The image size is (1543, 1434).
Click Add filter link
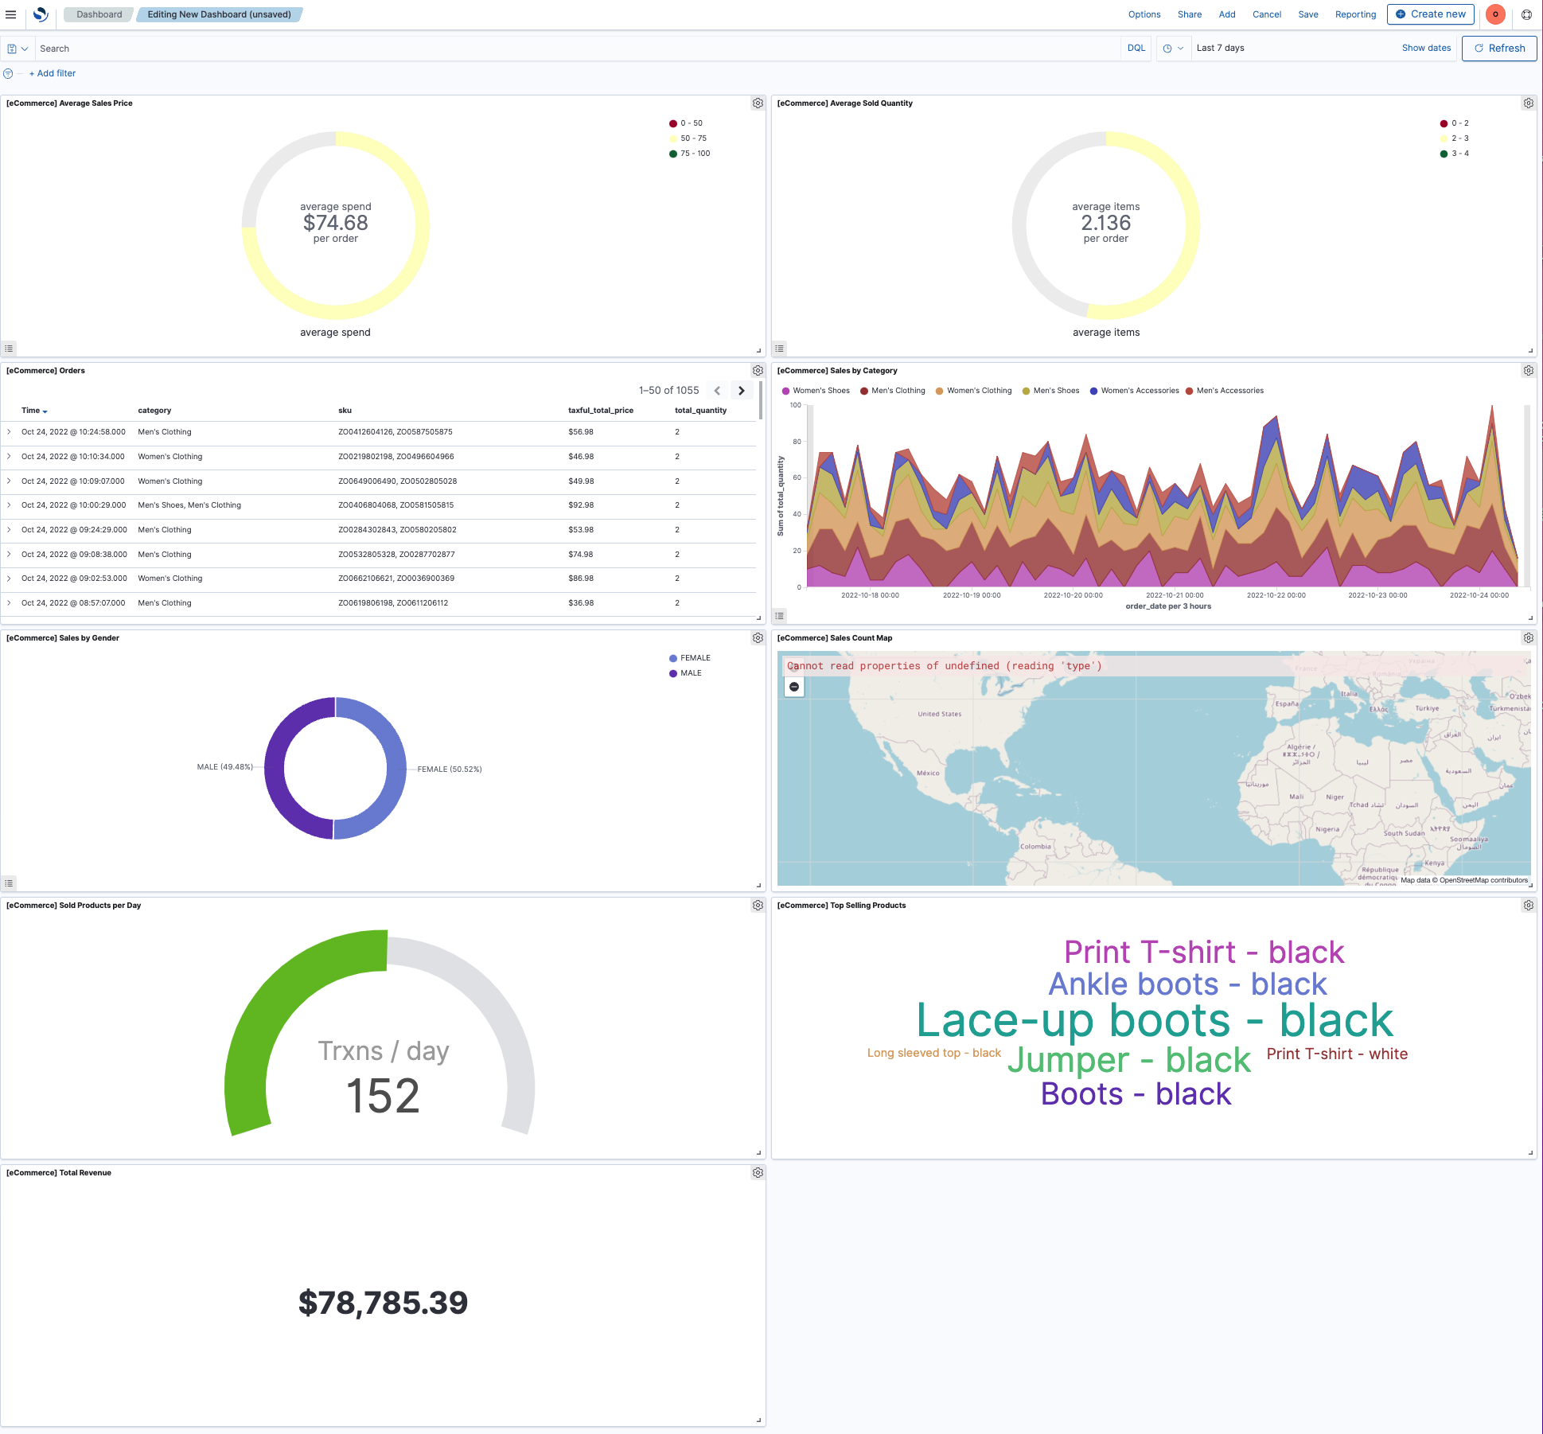[x=53, y=73]
